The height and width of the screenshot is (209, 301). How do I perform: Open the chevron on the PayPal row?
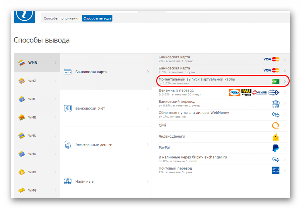285,148
